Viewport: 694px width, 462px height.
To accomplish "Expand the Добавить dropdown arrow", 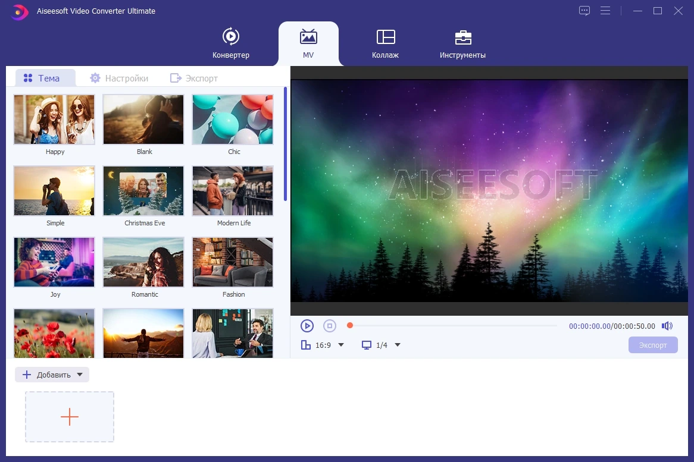I will 80,375.
